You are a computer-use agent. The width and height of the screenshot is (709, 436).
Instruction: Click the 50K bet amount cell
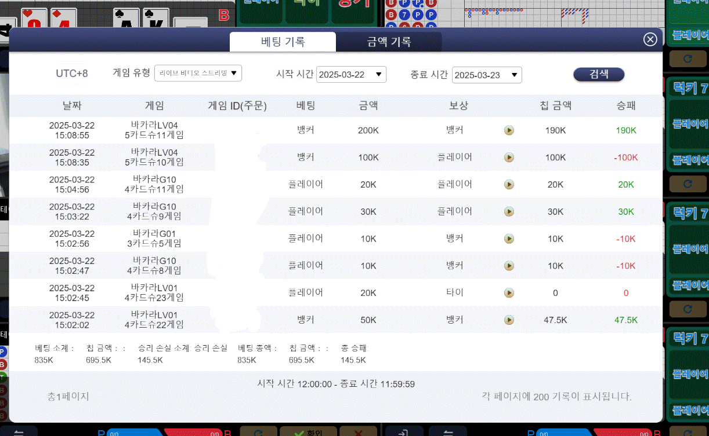pos(368,320)
